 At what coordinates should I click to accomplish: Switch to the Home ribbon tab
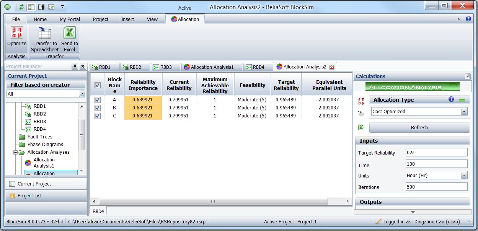tap(40, 19)
